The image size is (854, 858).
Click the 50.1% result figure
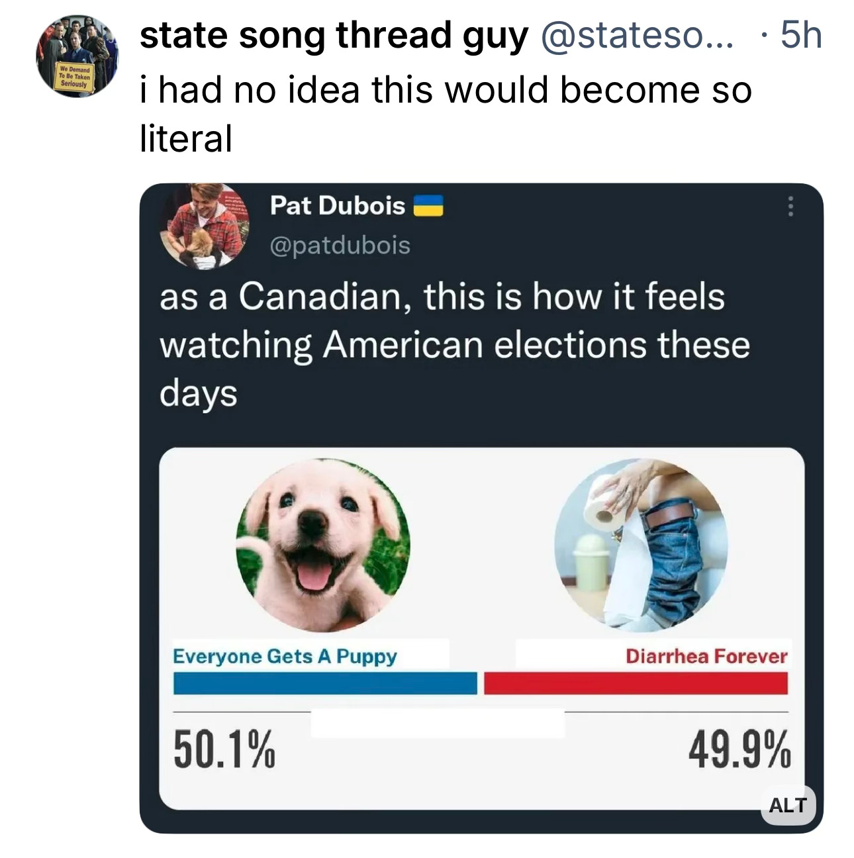(224, 750)
